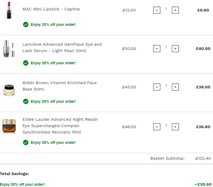Decrease MAC Mini Lipstick quantity
Screen dimensions: 213x187
coord(157,10)
